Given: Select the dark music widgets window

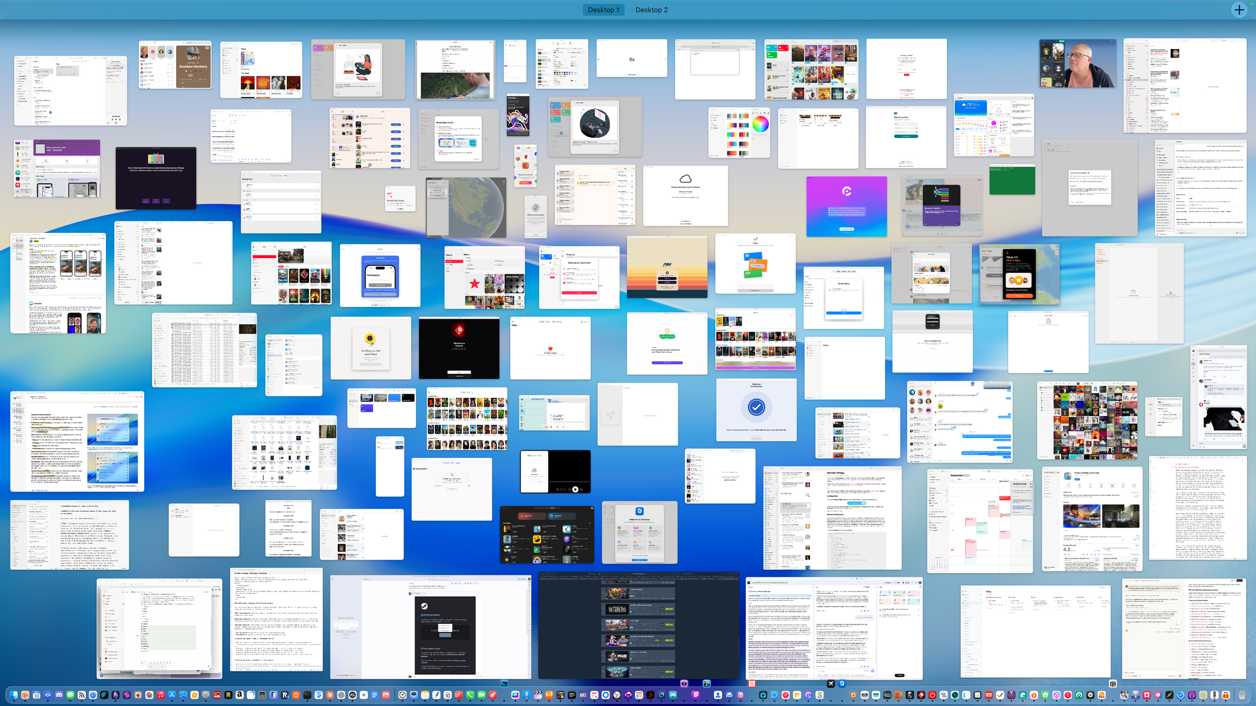Looking at the screenshot, I should [547, 534].
